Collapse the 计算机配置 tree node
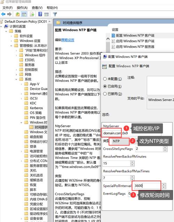This screenshot has height=222, width=174. [x=1, y=26]
